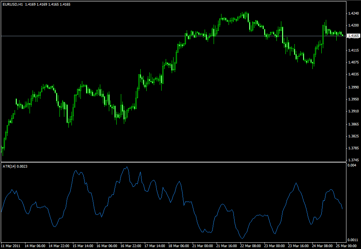Click the 14 Mar 22:00 time label
Image resolution: width=361 pixels, height=249 pixels.
(59, 246)
